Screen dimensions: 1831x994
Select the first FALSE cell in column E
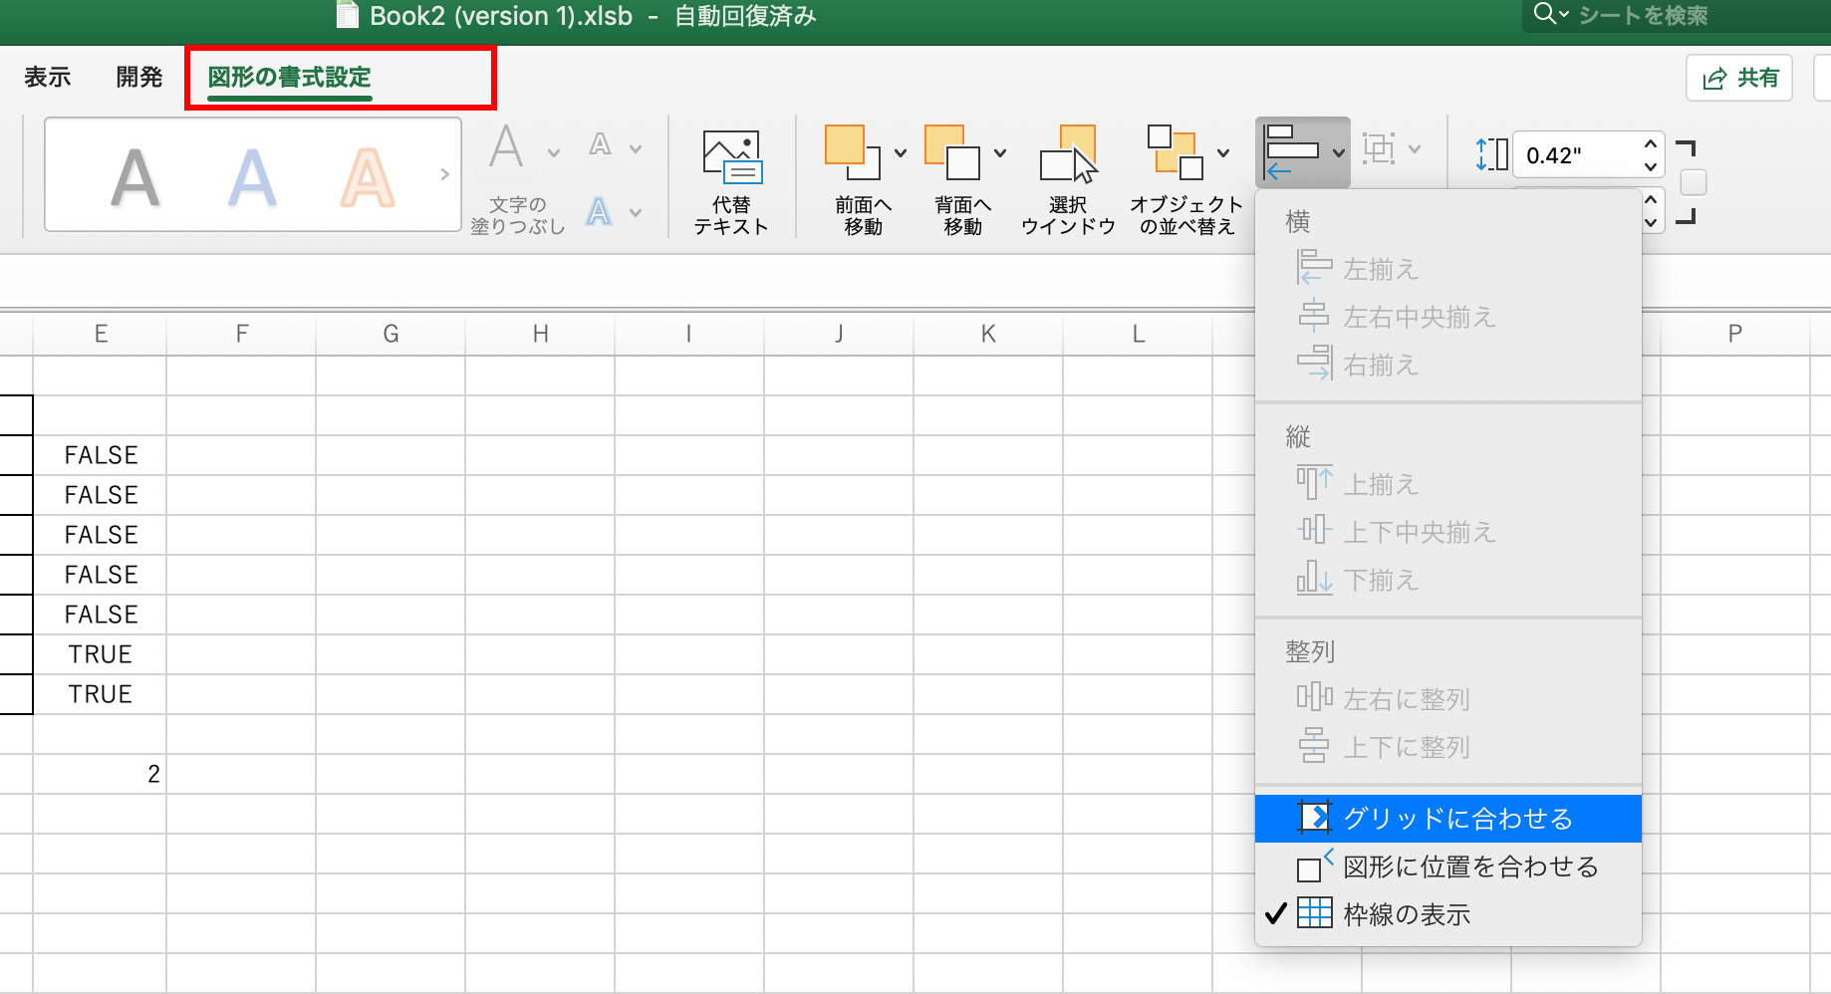click(101, 455)
